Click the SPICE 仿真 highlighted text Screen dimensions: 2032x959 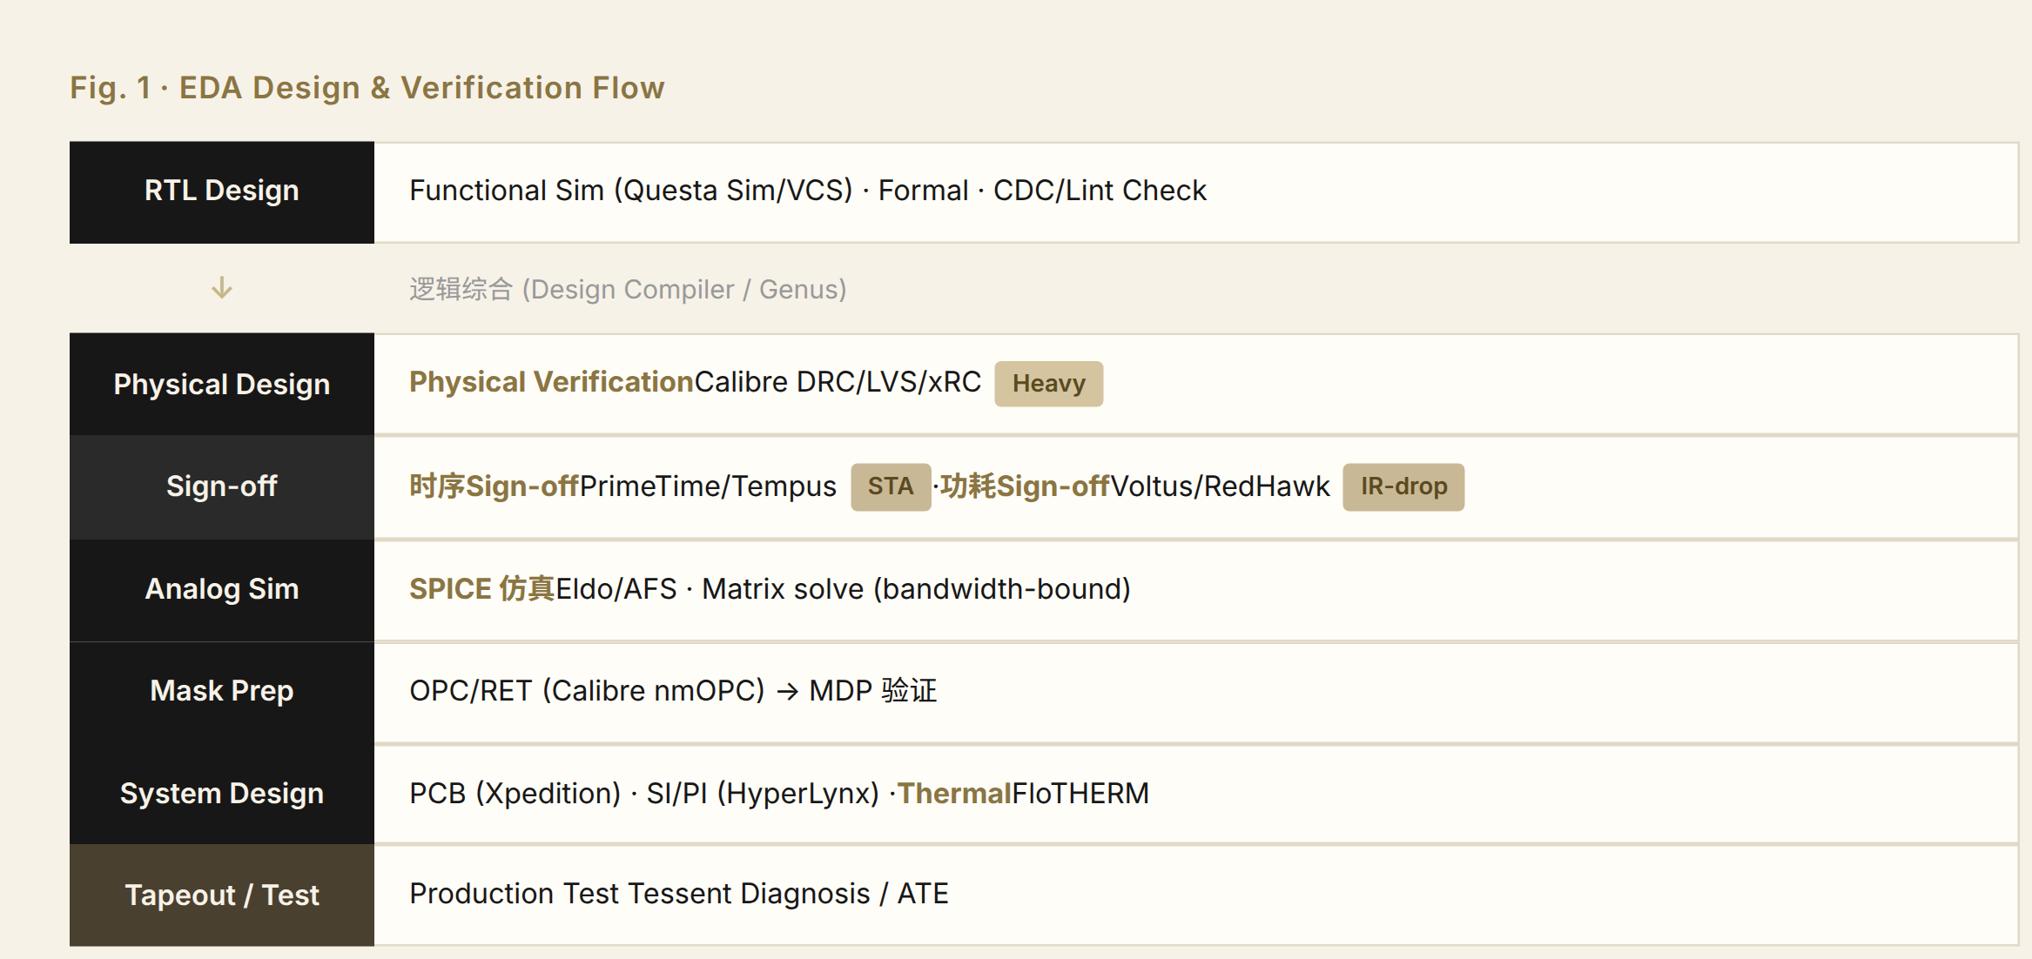point(482,589)
